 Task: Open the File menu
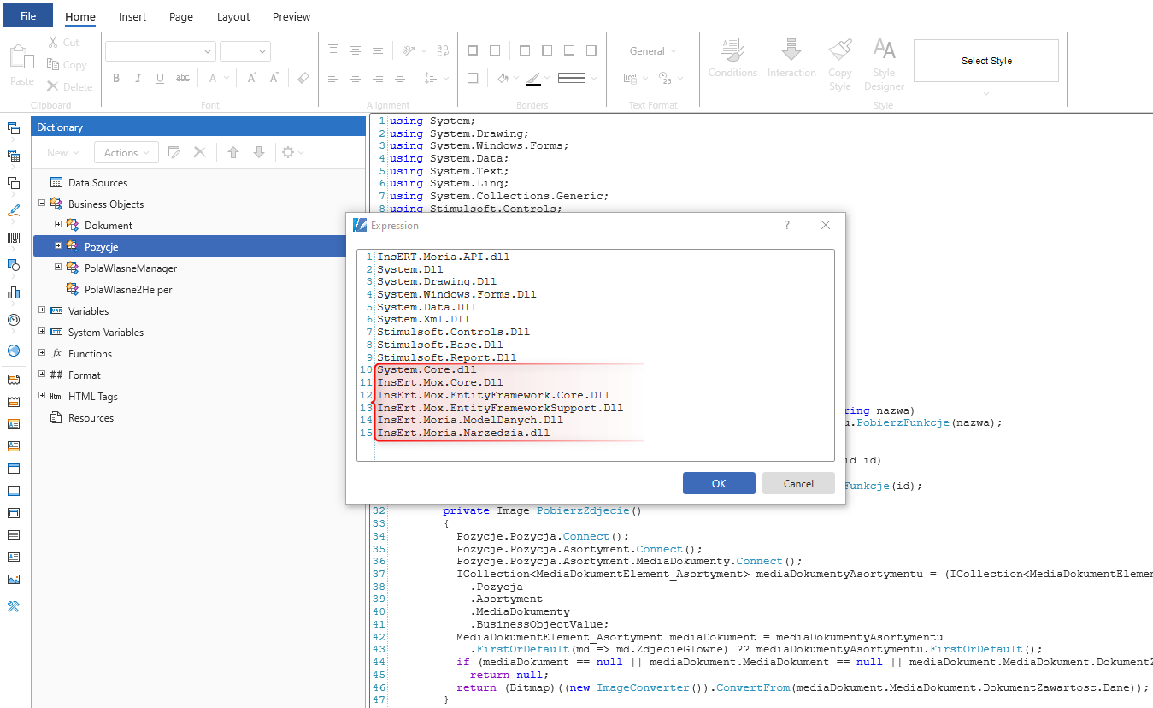click(x=27, y=16)
